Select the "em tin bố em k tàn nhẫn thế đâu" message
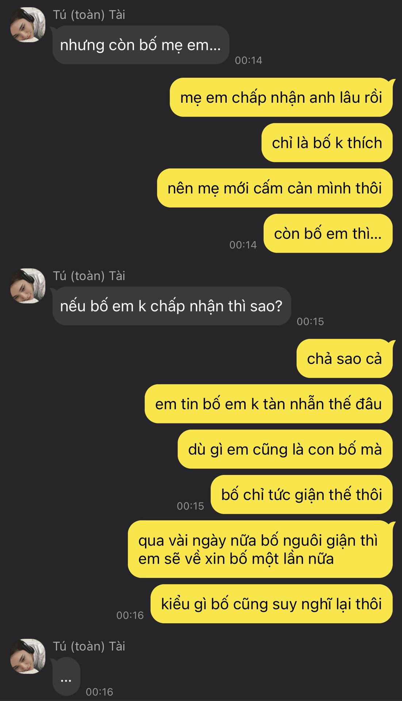This screenshot has height=701, width=402. [x=269, y=404]
